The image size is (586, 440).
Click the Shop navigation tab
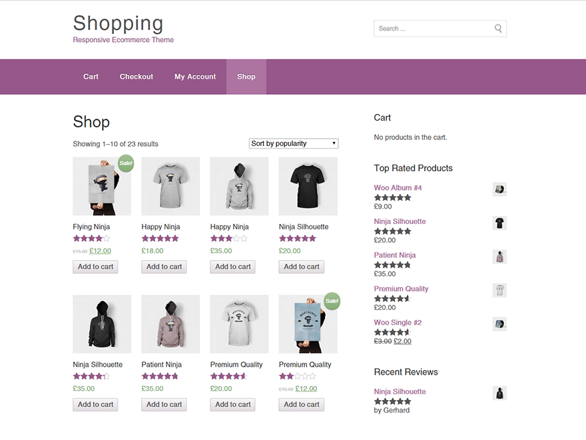pyautogui.click(x=246, y=77)
